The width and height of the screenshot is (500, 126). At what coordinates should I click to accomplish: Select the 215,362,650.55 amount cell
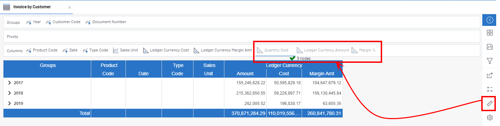[245, 93]
